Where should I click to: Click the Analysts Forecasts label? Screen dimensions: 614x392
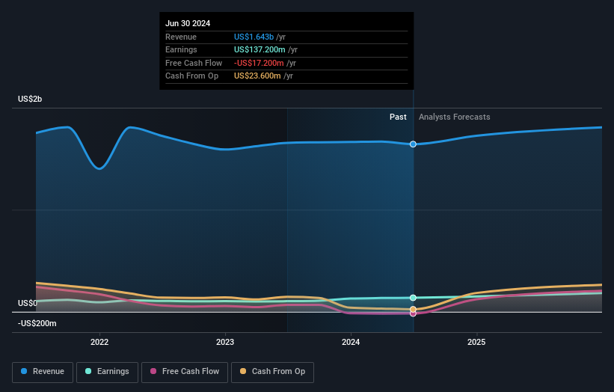pos(454,117)
